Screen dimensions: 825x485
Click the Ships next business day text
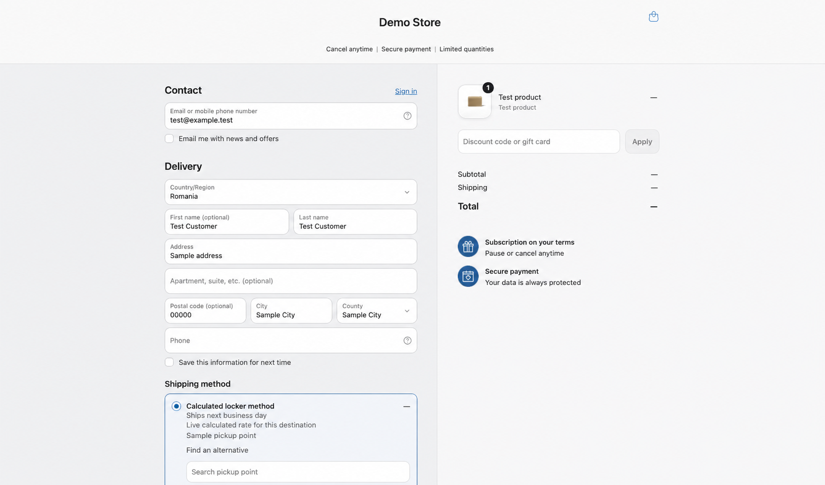coord(227,416)
